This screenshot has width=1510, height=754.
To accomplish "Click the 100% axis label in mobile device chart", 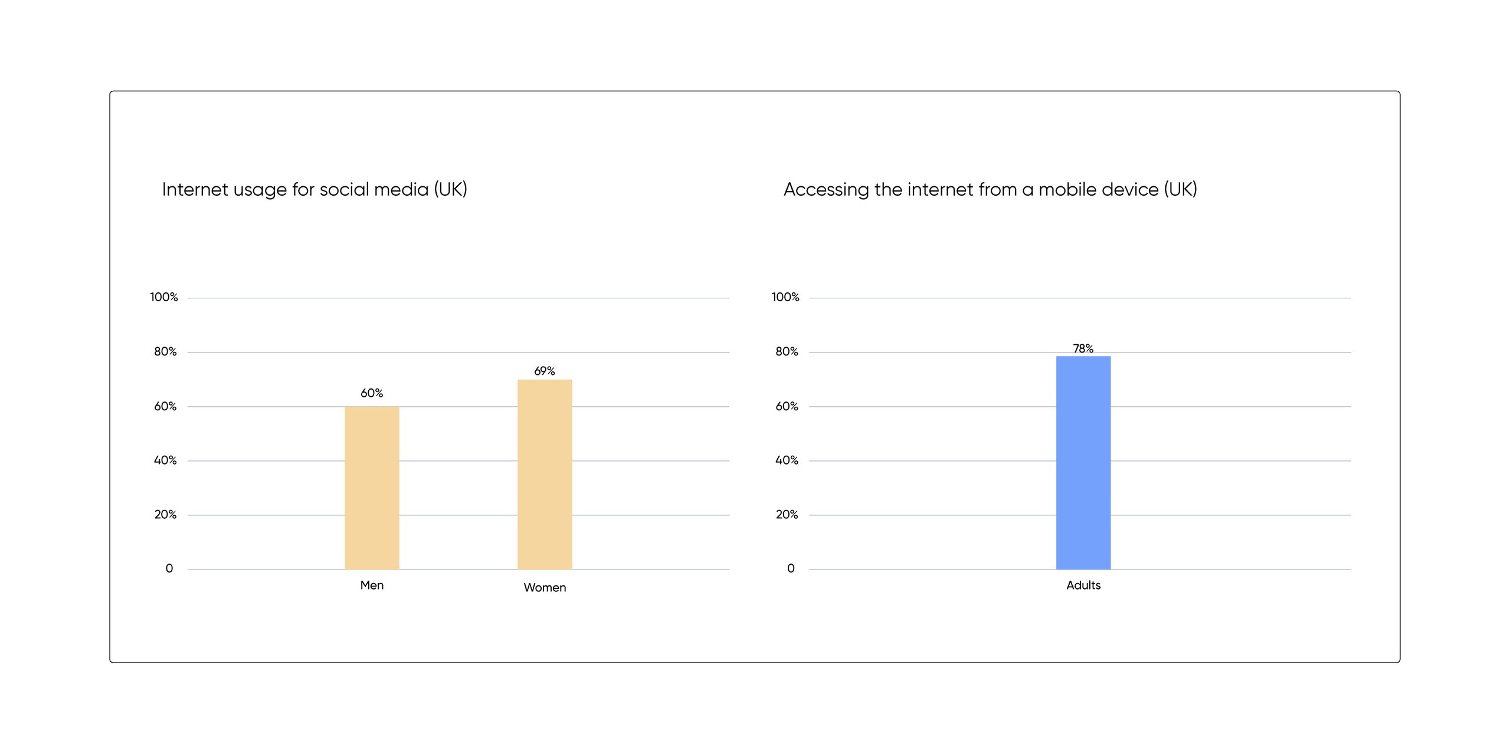I will (785, 297).
